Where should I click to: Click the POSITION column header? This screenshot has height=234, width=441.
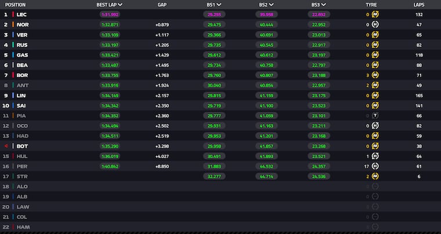click(x=15, y=4)
